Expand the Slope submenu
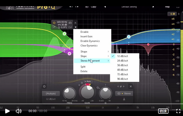 click(92, 56)
